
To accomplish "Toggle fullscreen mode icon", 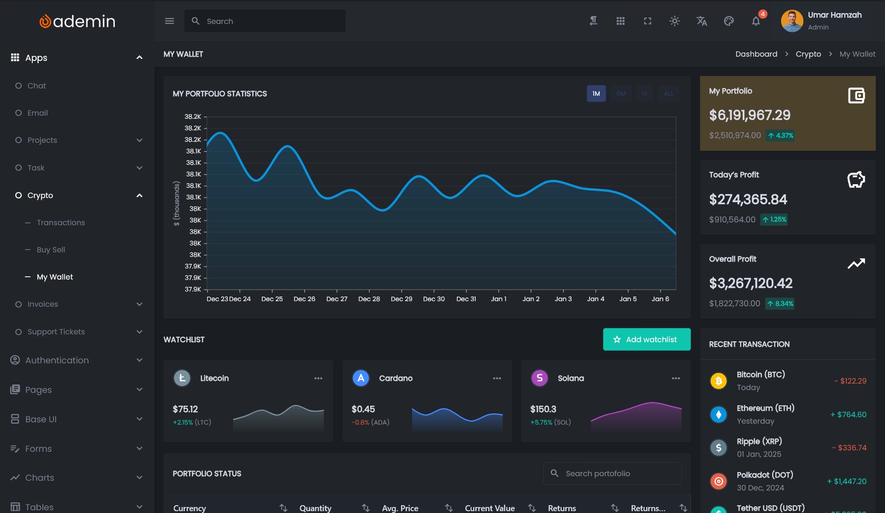I will pos(648,21).
